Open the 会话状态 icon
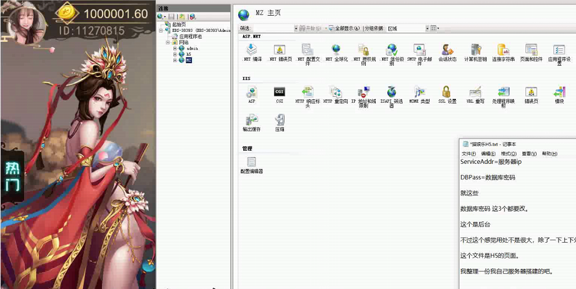This screenshot has width=576, height=289. coord(447,50)
